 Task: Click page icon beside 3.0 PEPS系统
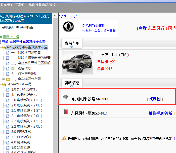[8, 132]
